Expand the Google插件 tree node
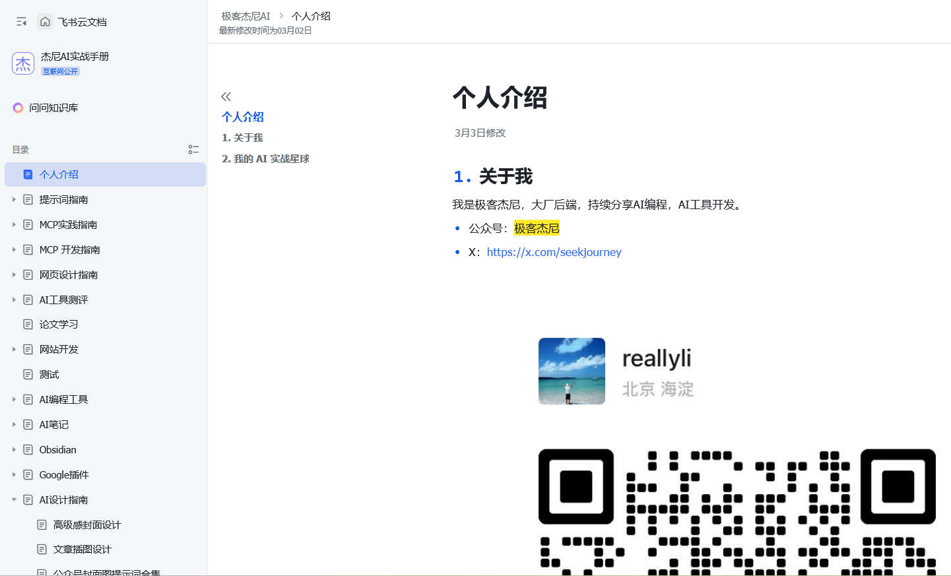 [14, 474]
